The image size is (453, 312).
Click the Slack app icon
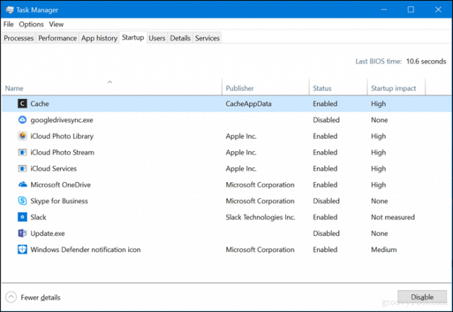[22, 217]
